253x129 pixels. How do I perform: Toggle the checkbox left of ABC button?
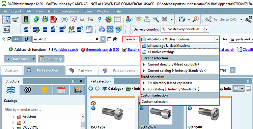(x=9, y=39)
